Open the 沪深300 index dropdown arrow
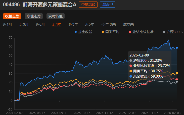 pos(182,32)
